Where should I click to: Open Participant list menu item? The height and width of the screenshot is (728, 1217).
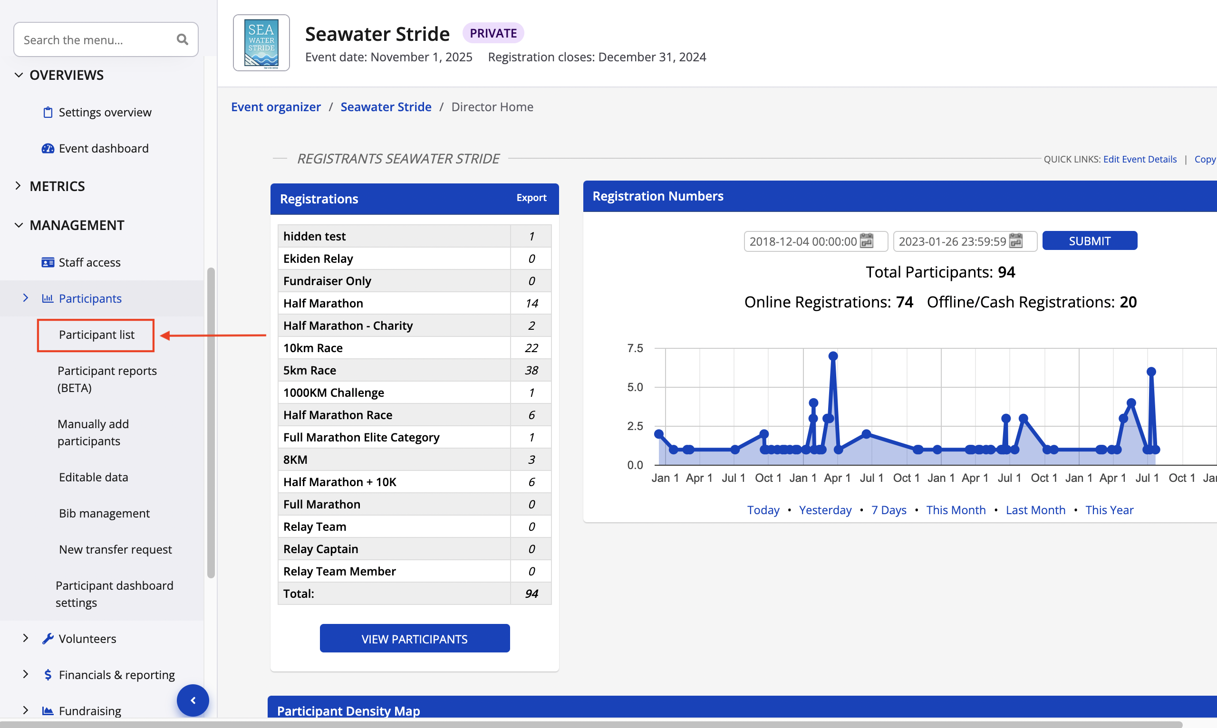pyautogui.click(x=96, y=335)
